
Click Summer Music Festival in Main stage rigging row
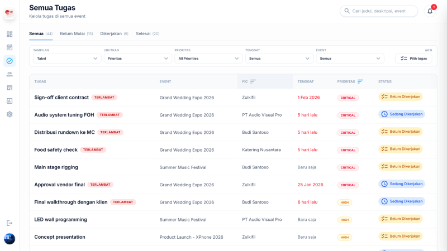click(x=183, y=167)
